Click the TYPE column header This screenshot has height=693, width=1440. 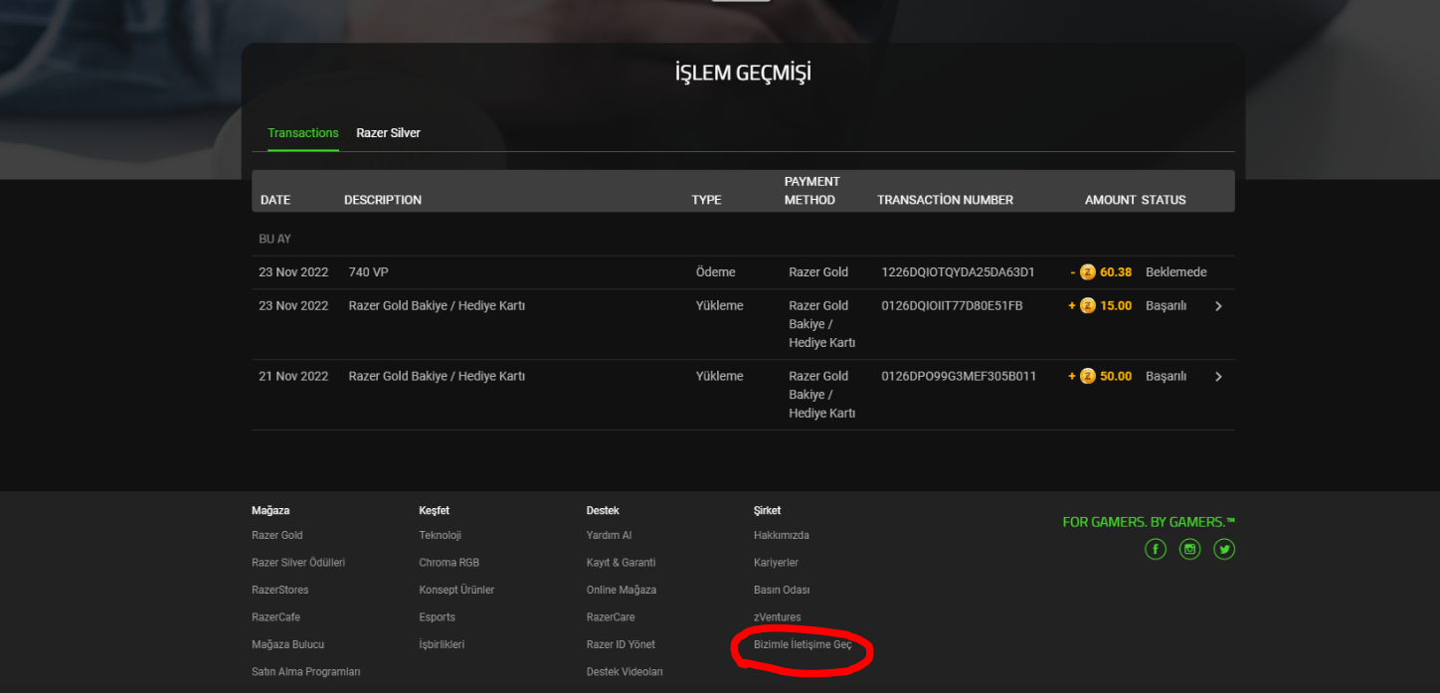pyautogui.click(x=707, y=200)
